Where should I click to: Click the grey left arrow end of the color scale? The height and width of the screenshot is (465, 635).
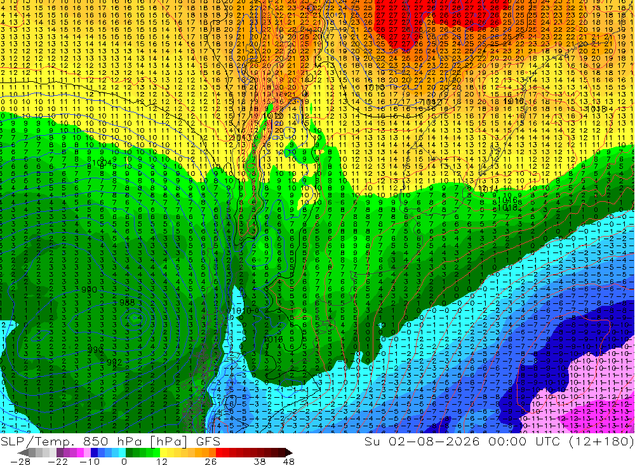pos(23,453)
